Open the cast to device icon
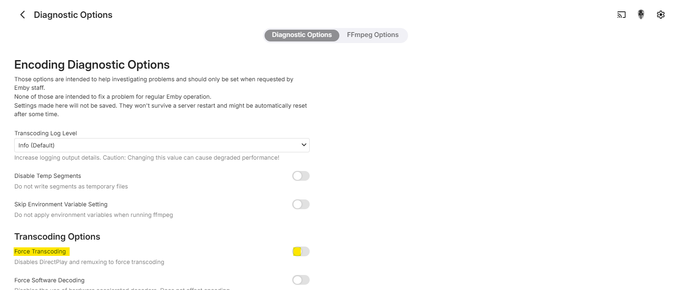The image size is (673, 290). click(621, 15)
